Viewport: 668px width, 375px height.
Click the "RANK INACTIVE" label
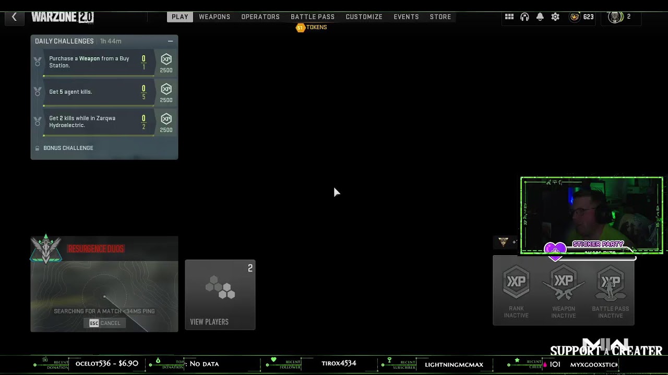coord(516,312)
